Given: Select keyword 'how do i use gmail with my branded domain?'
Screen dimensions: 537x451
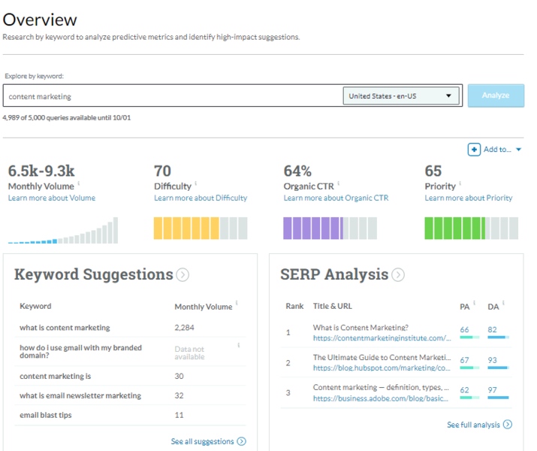Looking at the screenshot, I should pos(80,351).
